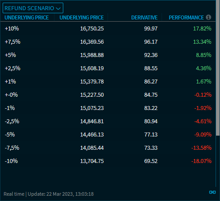
Task: Click the link icon in the footer
Action: [x=212, y=192]
